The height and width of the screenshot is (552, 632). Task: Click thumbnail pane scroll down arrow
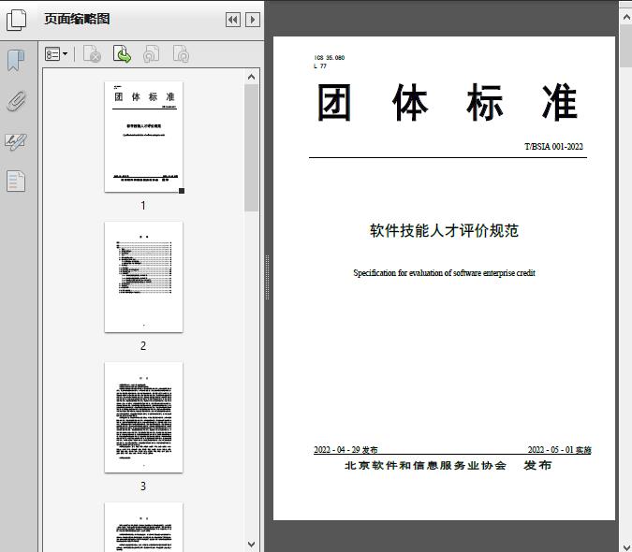point(252,544)
